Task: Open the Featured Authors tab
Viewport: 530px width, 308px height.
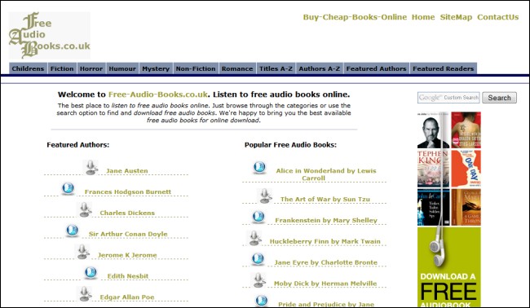Action: click(376, 68)
